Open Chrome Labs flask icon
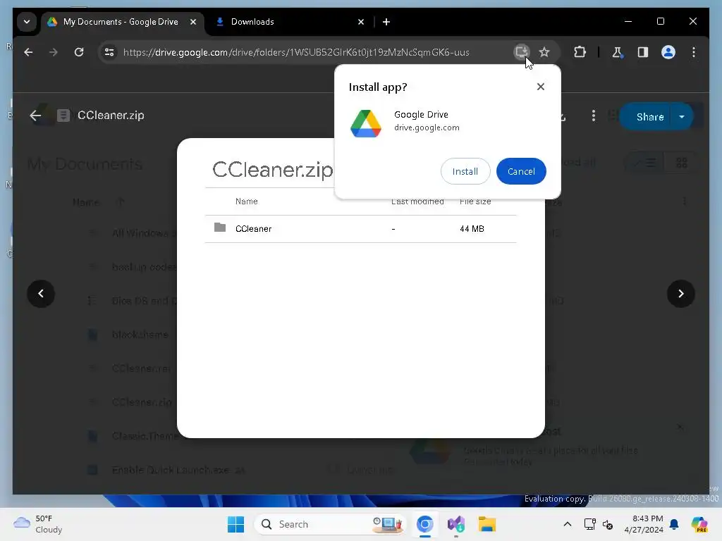The height and width of the screenshot is (541, 722). click(617, 52)
